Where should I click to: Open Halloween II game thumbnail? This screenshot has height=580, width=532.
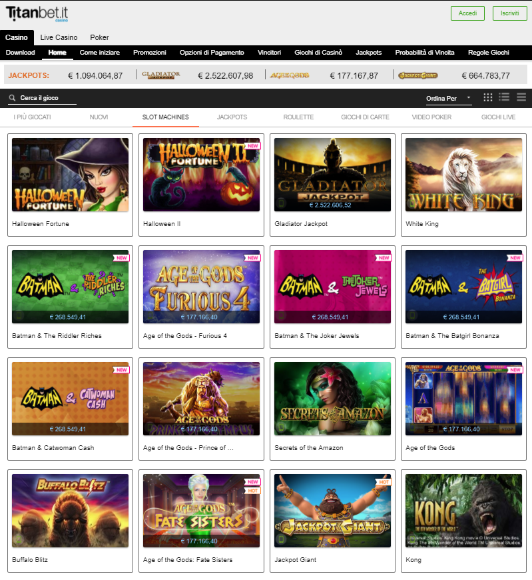(201, 175)
